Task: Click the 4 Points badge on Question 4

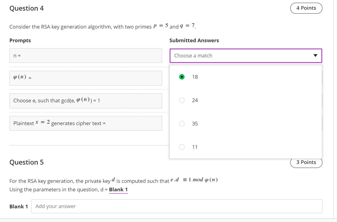Action: coord(306,8)
